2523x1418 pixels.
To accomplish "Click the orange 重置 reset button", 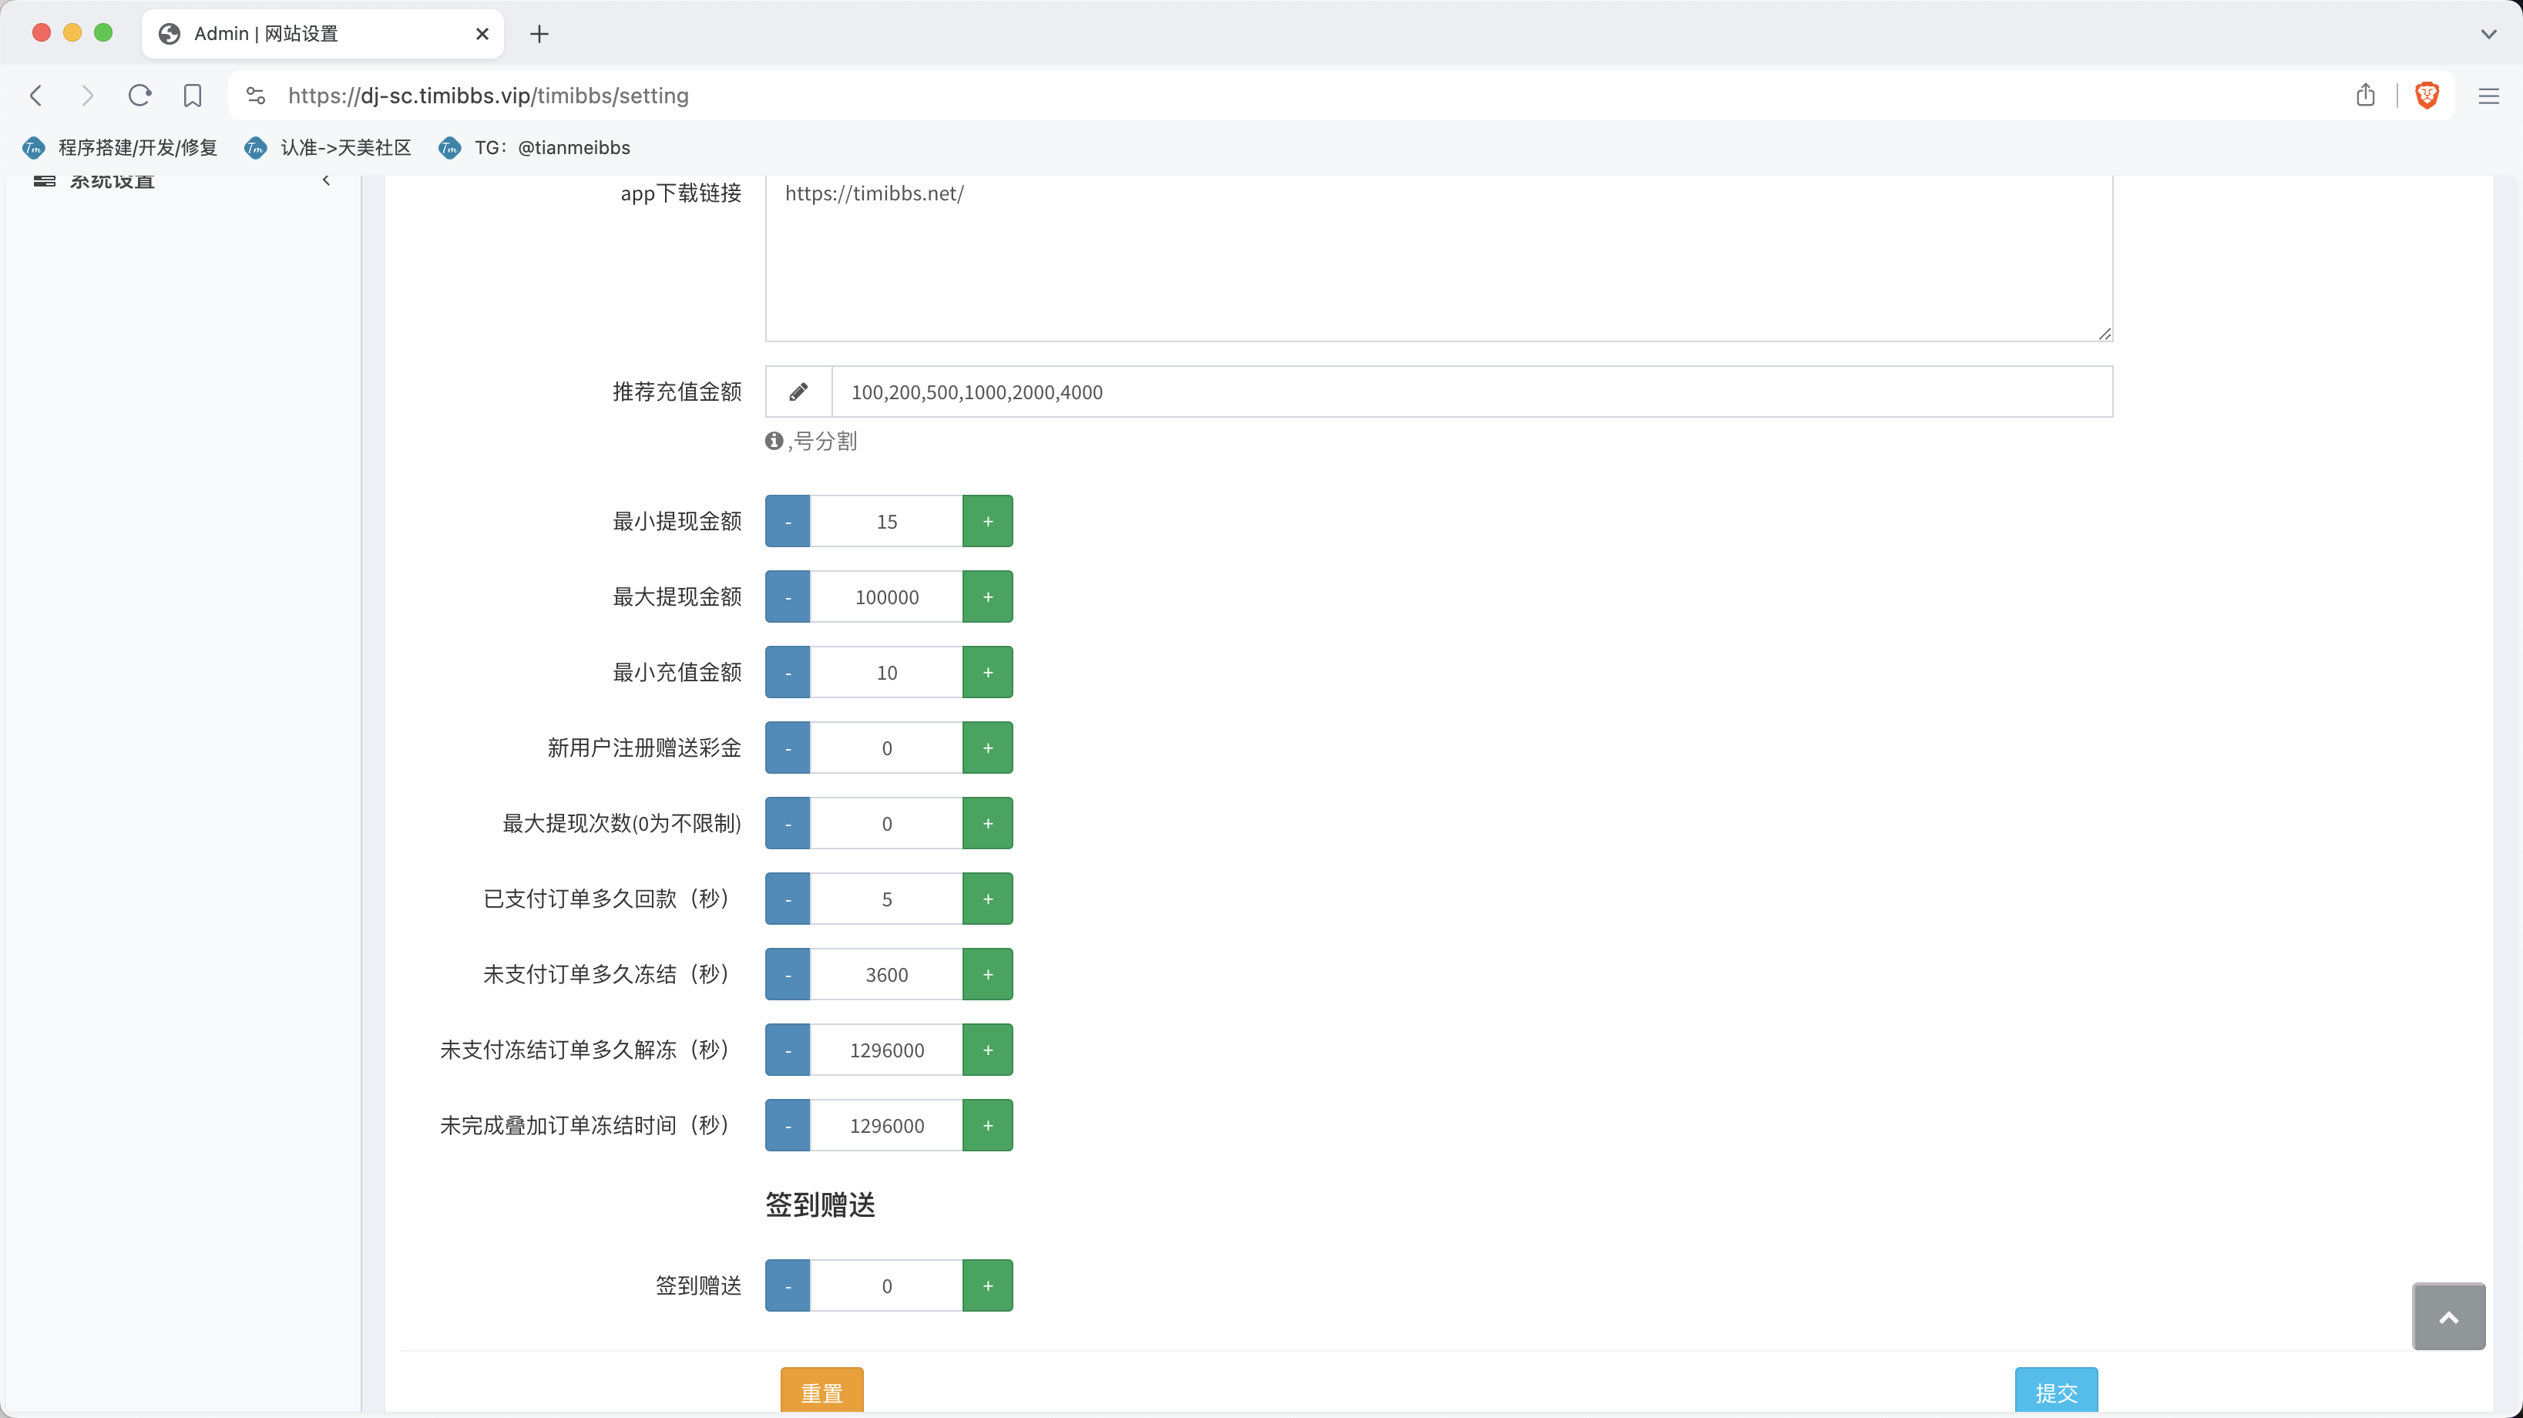I will pos(821,1390).
